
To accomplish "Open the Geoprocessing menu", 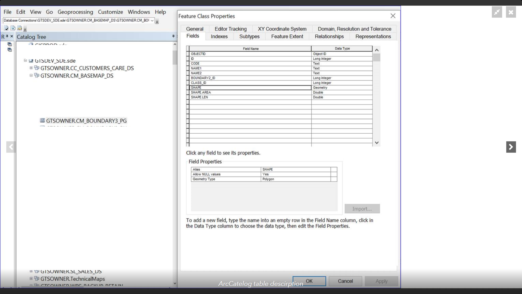I will coord(75,12).
